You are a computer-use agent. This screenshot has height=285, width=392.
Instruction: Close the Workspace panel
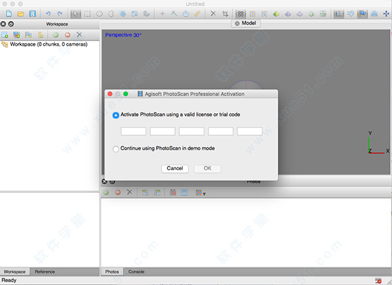click(x=3, y=24)
